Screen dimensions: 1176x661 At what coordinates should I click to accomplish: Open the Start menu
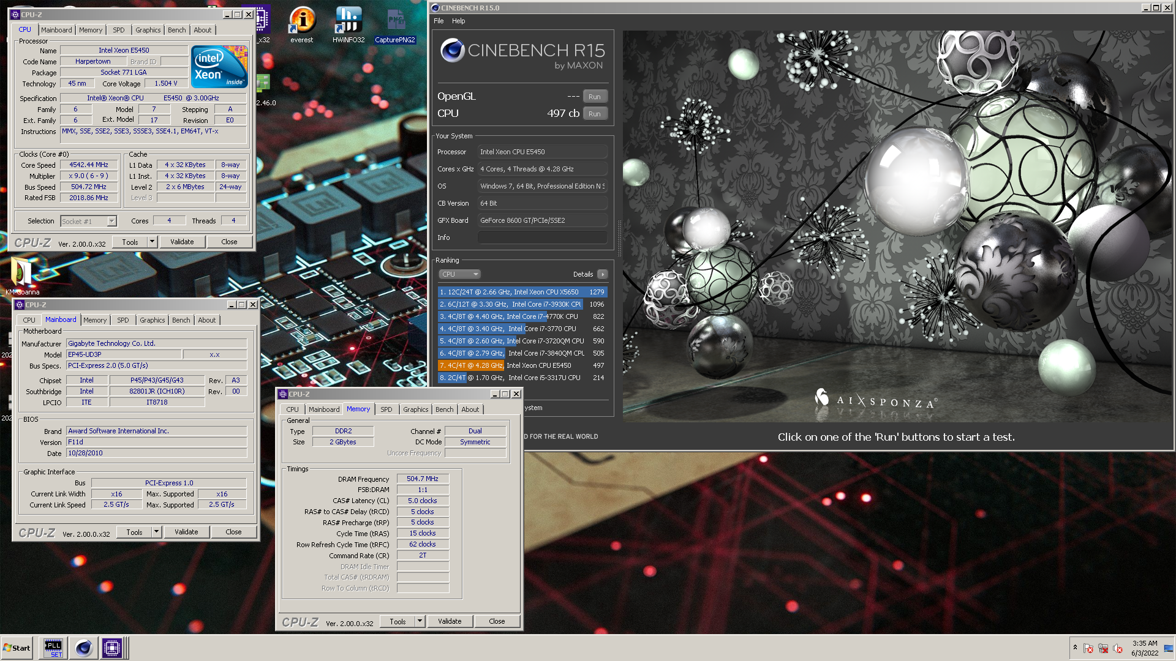click(x=17, y=648)
